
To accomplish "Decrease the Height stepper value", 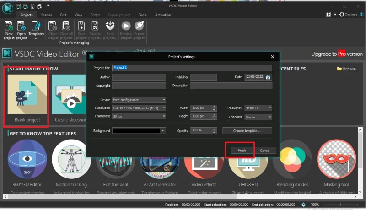I will pos(214,118).
